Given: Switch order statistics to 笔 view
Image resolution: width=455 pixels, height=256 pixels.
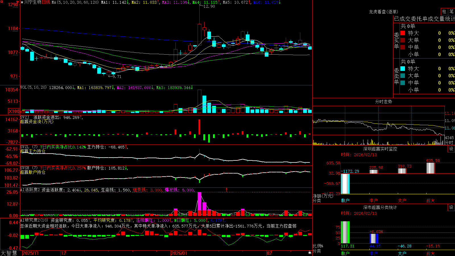Looking at the screenshot, I should 451,12.
